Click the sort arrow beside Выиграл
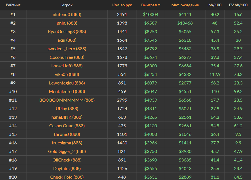Viewport: 251px width, 180px height. (159, 5)
